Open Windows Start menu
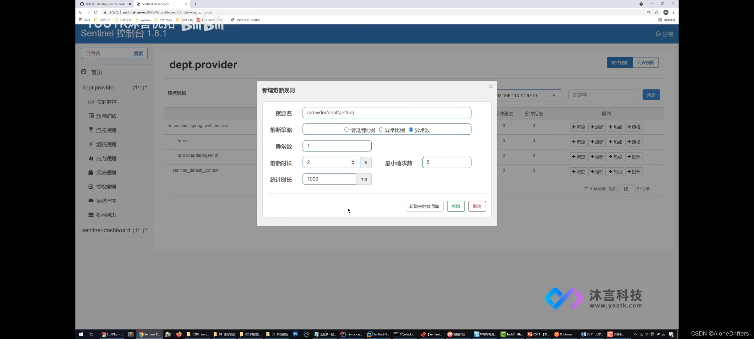The width and height of the screenshot is (754, 339). click(x=81, y=334)
